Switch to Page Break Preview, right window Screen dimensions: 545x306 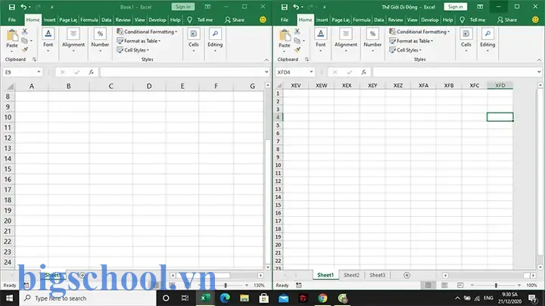(x=460, y=285)
